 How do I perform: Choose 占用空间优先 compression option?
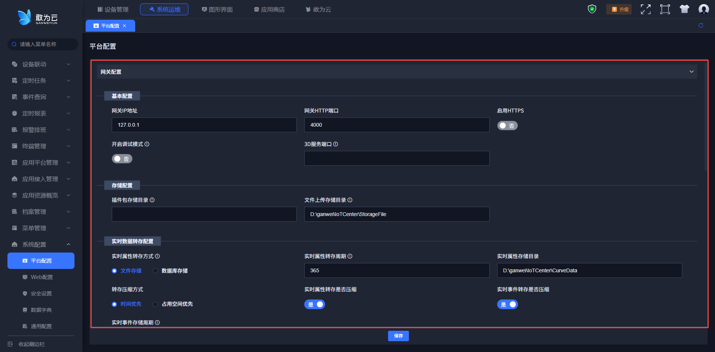tap(155, 304)
